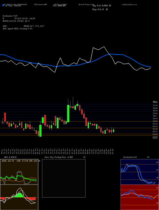Click the '720.1' price axis label

click(x=155, y=116)
